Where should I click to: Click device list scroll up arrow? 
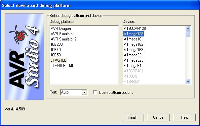pyautogui.click(x=188, y=29)
